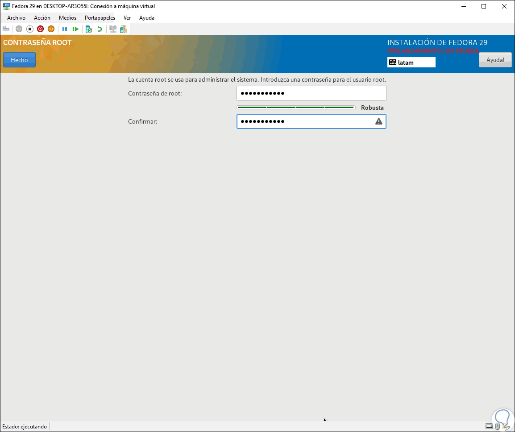Click the INSTALACIÓN DE FEDORA 29 title
Image resolution: width=515 pixels, height=432 pixels.
(x=437, y=42)
